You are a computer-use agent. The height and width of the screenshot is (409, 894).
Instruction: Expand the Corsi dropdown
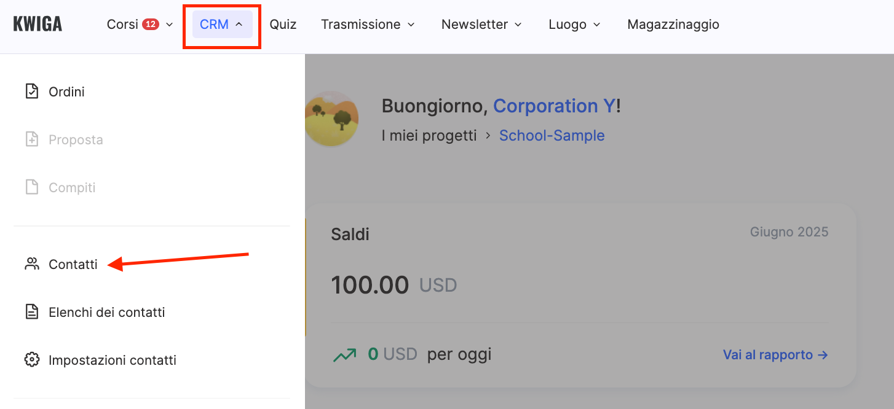point(140,25)
